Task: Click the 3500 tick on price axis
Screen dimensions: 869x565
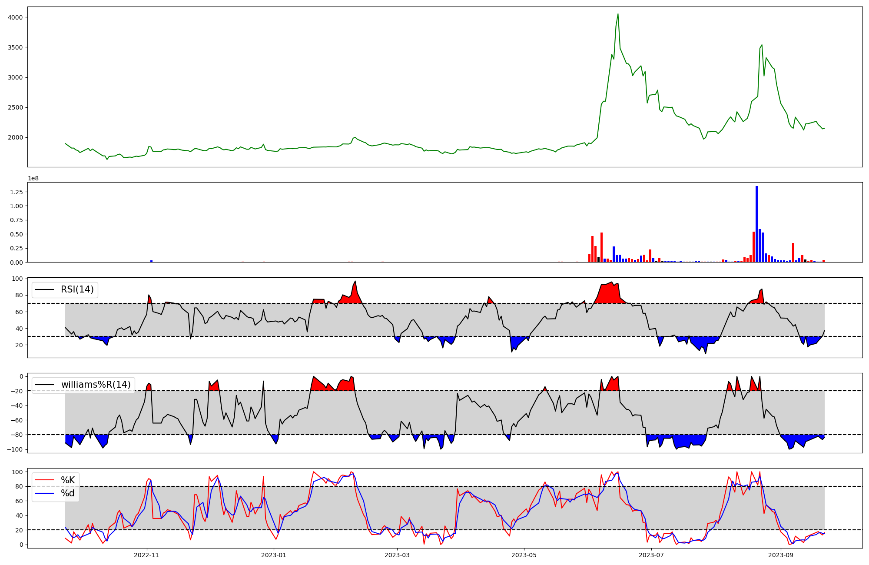Action: (x=15, y=47)
